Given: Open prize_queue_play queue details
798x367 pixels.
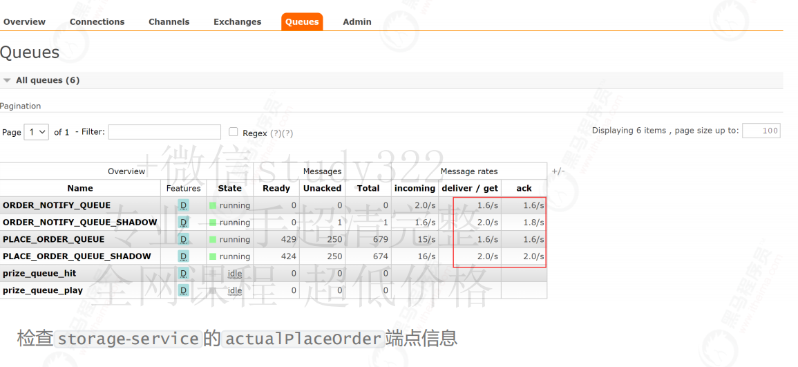Looking at the screenshot, I should pos(43,291).
